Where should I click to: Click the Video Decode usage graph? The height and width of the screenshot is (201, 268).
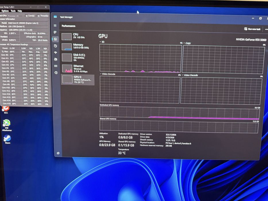coord(221,90)
